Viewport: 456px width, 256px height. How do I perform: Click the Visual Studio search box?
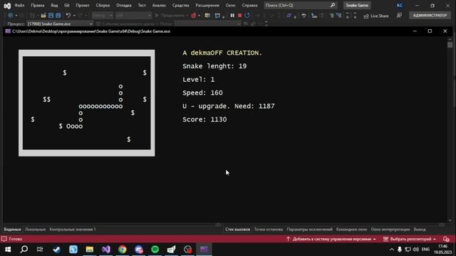click(x=300, y=5)
